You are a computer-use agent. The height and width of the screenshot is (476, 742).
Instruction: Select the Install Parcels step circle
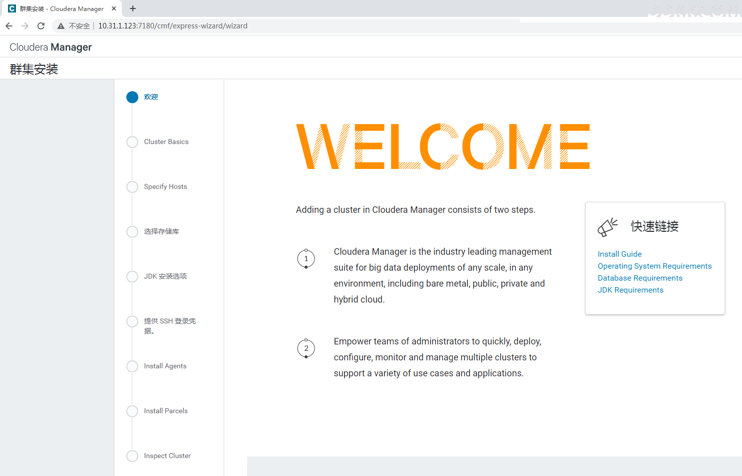(132, 411)
